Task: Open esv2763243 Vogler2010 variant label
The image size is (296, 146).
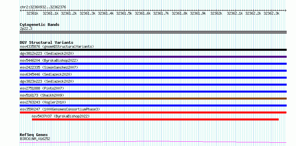Action: (x=43, y=102)
